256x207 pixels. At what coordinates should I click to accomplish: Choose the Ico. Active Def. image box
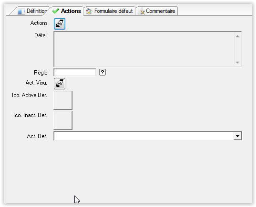pos(63,100)
